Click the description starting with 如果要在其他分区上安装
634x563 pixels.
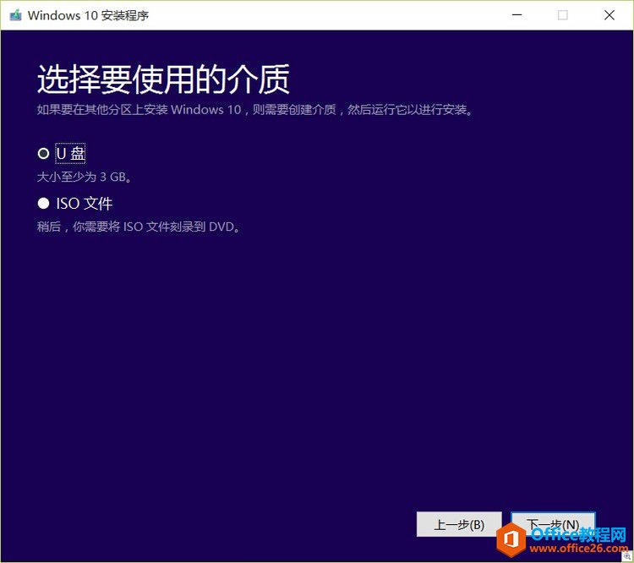(x=255, y=110)
